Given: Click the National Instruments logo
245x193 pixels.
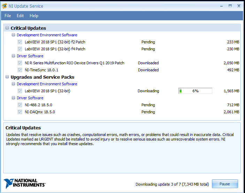Looking at the screenshot, I should coord(24,184).
